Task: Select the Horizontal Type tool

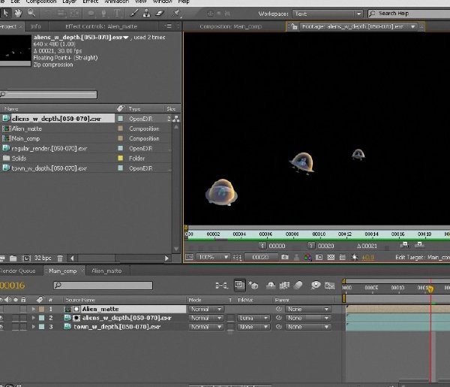Action: 117,14
